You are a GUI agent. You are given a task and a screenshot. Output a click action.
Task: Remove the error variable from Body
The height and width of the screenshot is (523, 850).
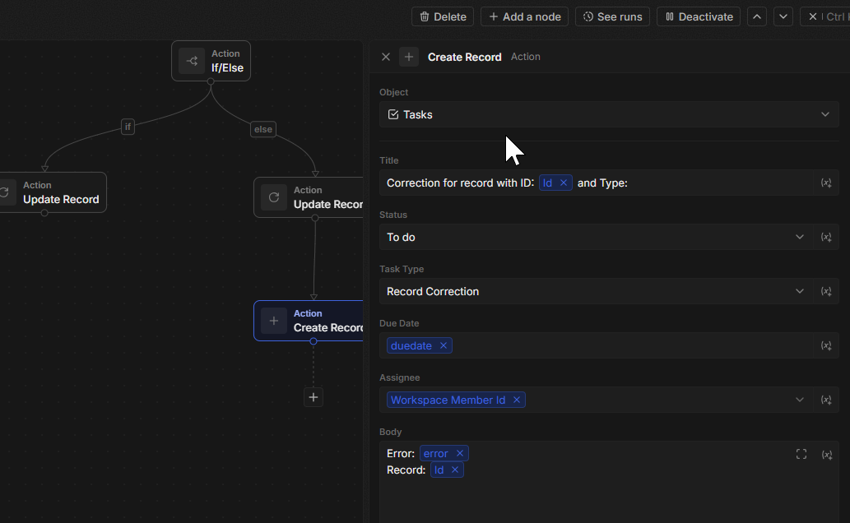pos(460,453)
